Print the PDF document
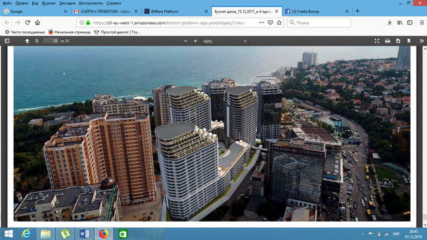This screenshot has height=240, width=427. click(388, 41)
